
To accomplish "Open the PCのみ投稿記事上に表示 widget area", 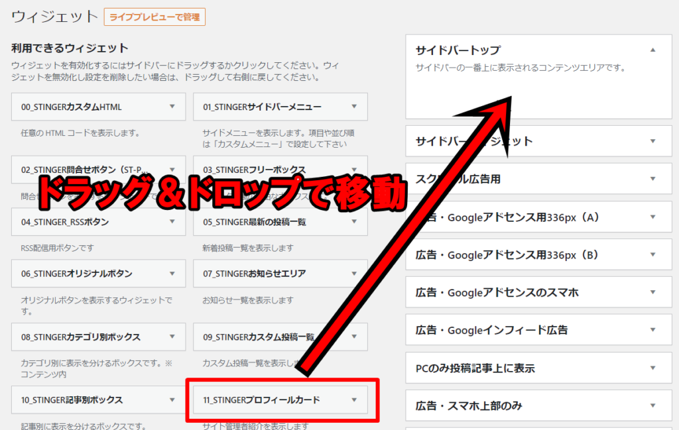I will [x=652, y=368].
